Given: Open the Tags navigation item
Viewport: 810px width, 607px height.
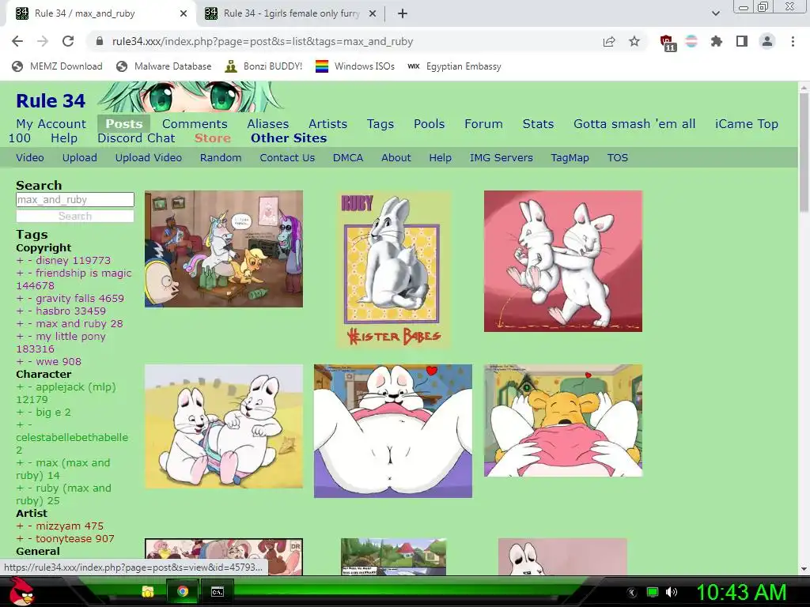Looking at the screenshot, I should 380,124.
